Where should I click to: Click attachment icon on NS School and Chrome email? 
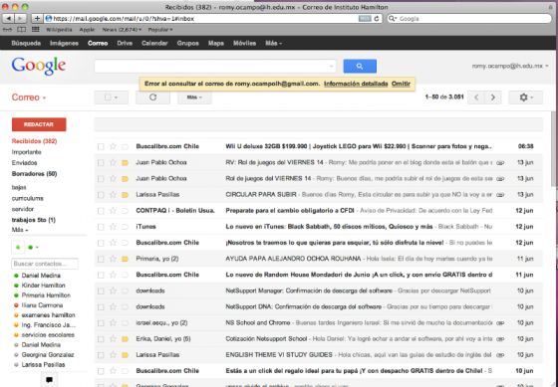point(500,323)
